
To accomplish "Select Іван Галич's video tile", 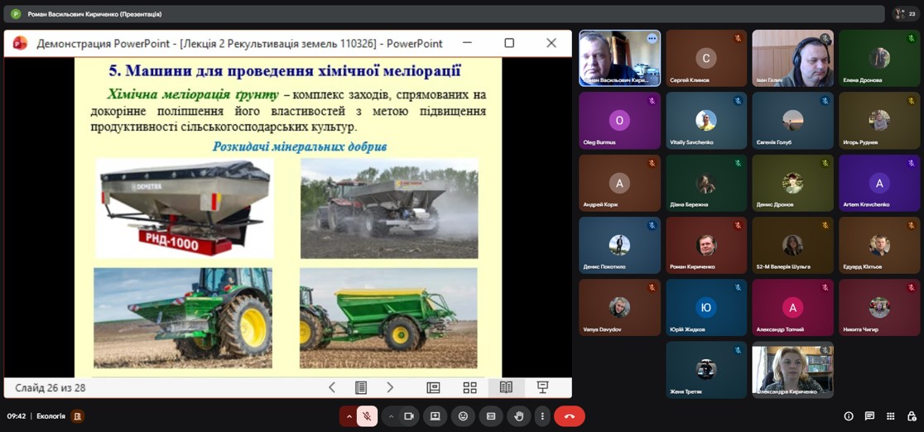I will pos(792,58).
